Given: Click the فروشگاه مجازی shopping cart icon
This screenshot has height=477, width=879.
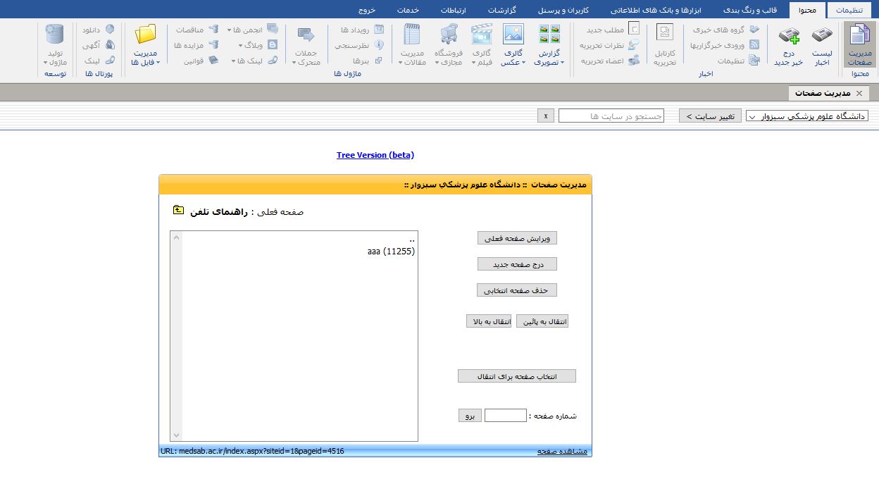Looking at the screenshot, I should pos(449,34).
